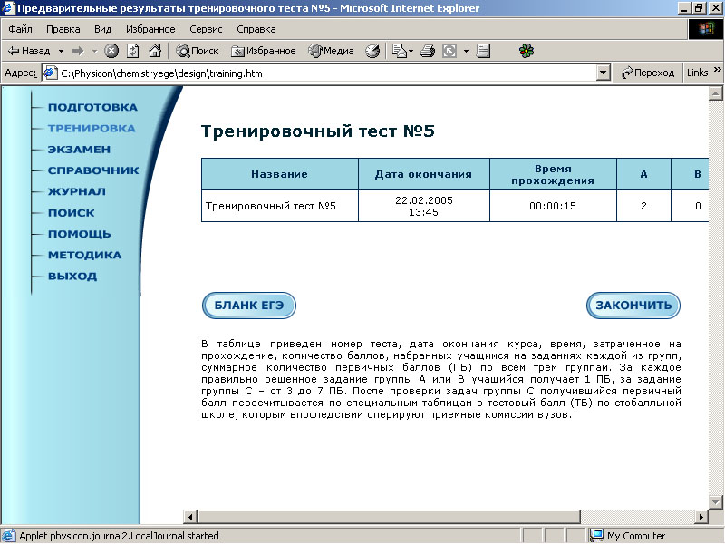Image resolution: width=725 pixels, height=544 pixels.
Task: Click the Windows flag throbber icon
Action: coord(706,29)
